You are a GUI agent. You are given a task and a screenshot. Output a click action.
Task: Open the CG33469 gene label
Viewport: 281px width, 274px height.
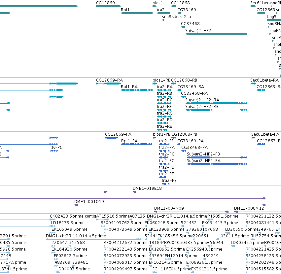click(187, 10)
